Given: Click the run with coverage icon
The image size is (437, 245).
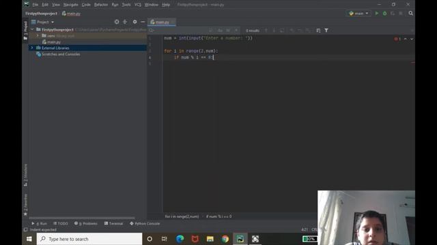Looking at the screenshot, I should point(393,14).
